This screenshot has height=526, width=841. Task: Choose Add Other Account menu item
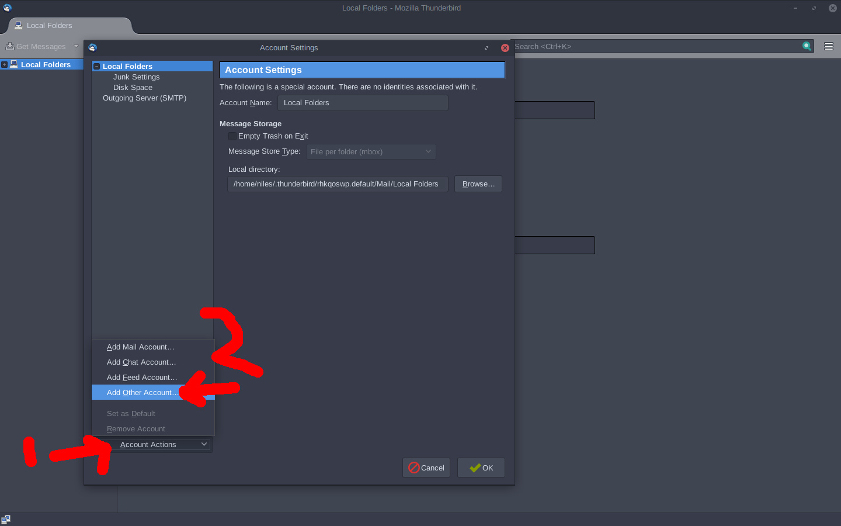153,393
